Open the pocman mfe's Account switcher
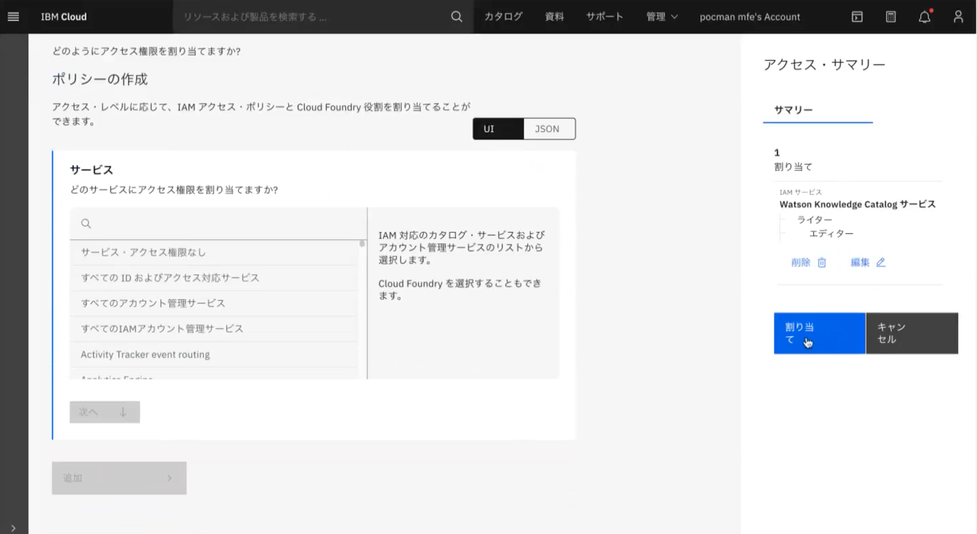This screenshot has width=977, height=534. (750, 17)
